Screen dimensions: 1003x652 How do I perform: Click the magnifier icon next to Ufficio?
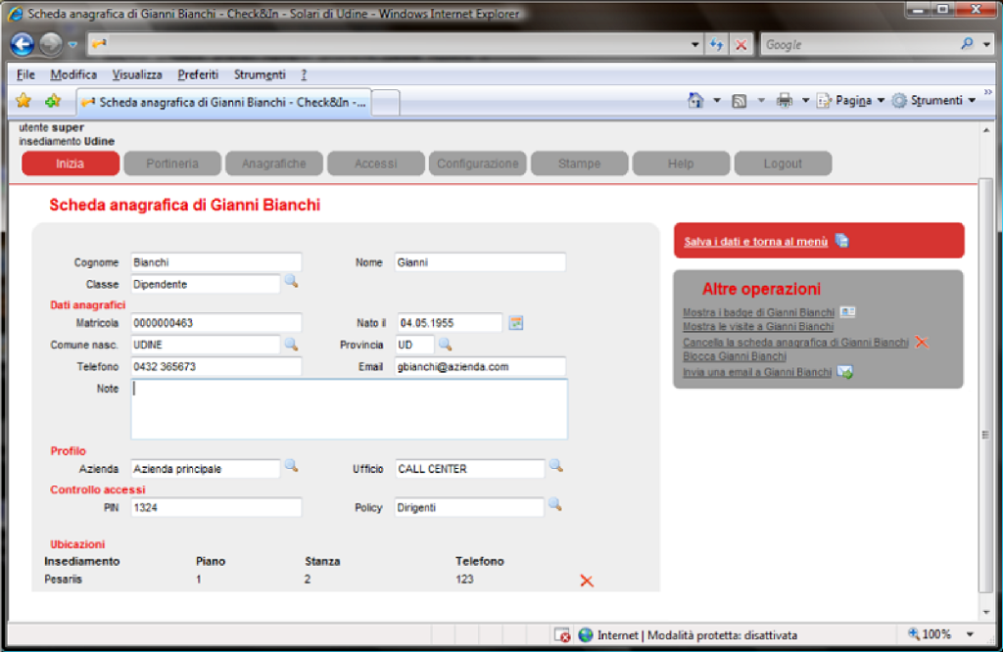coord(555,467)
